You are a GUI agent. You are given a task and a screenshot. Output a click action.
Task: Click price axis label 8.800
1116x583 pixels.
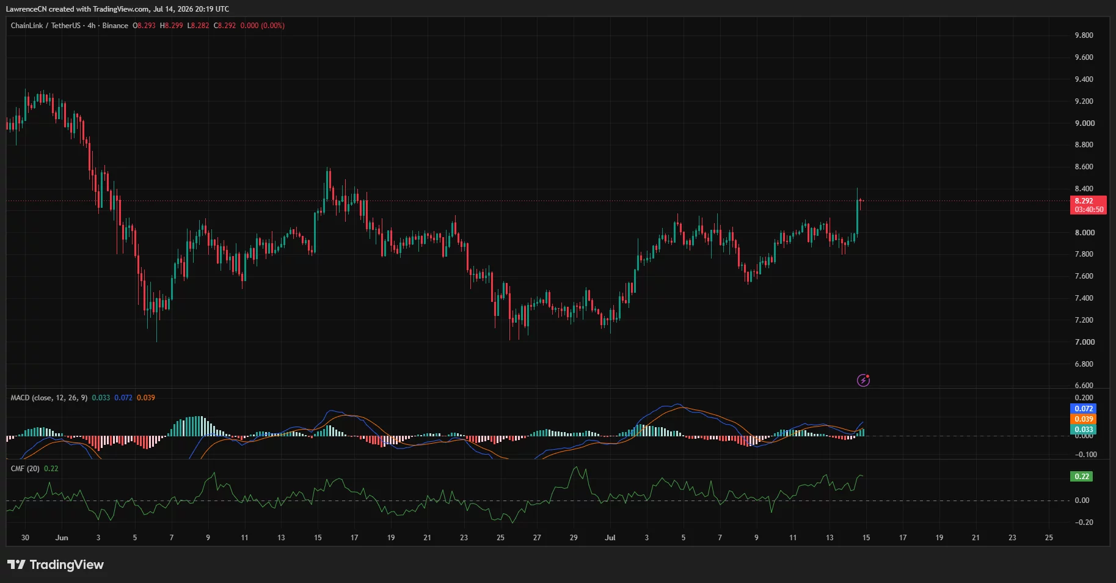click(x=1084, y=145)
